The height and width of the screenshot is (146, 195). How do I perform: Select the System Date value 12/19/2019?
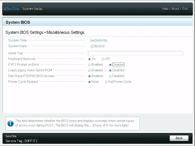pos(97,46)
